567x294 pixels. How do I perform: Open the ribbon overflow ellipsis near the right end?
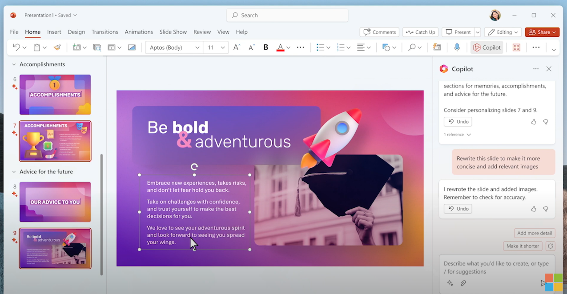click(x=536, y=47)
